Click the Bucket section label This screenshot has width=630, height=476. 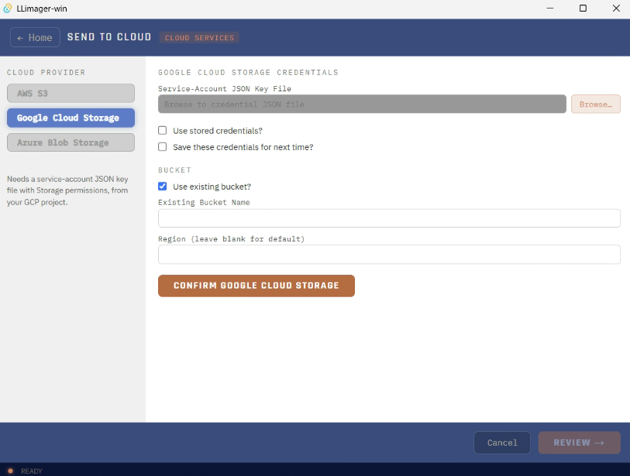coord(175,170)
